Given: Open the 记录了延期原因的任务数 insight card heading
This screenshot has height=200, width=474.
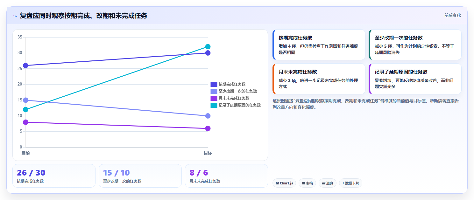Looking at the screenshot, I should click(x=401, y=72).
